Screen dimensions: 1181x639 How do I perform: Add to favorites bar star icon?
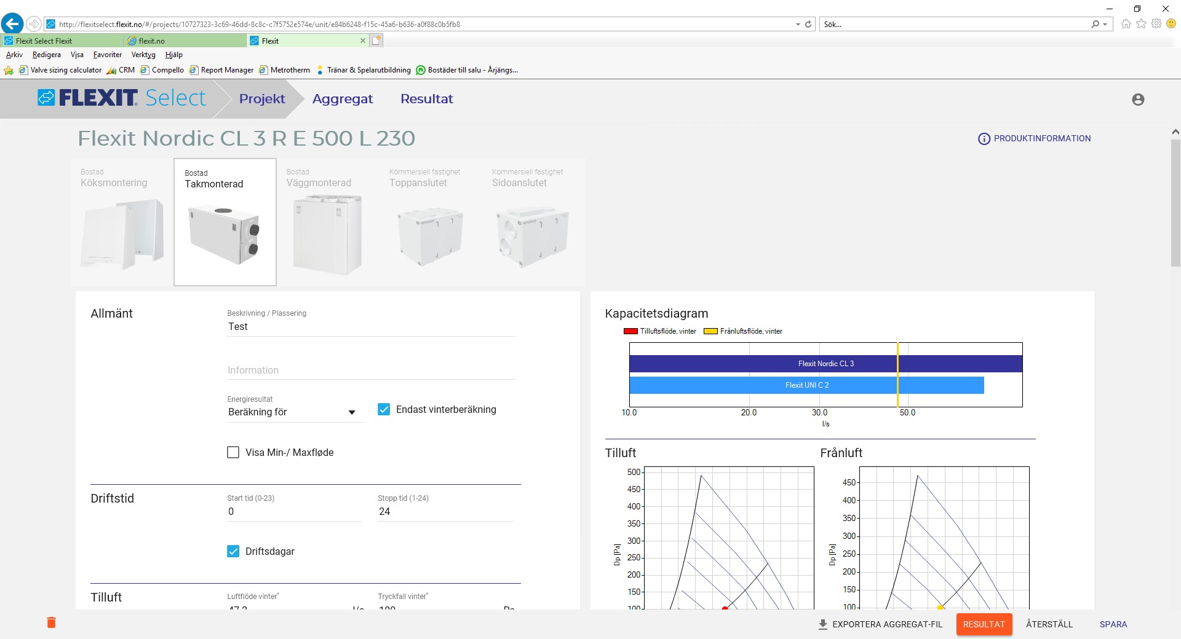[9, 70]
